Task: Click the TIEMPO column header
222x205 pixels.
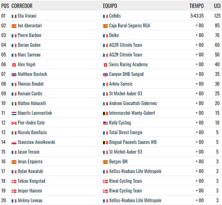Action: click(196, 6)
